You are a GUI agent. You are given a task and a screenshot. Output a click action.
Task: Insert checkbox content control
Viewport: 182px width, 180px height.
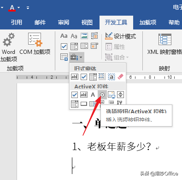(64, 46)
